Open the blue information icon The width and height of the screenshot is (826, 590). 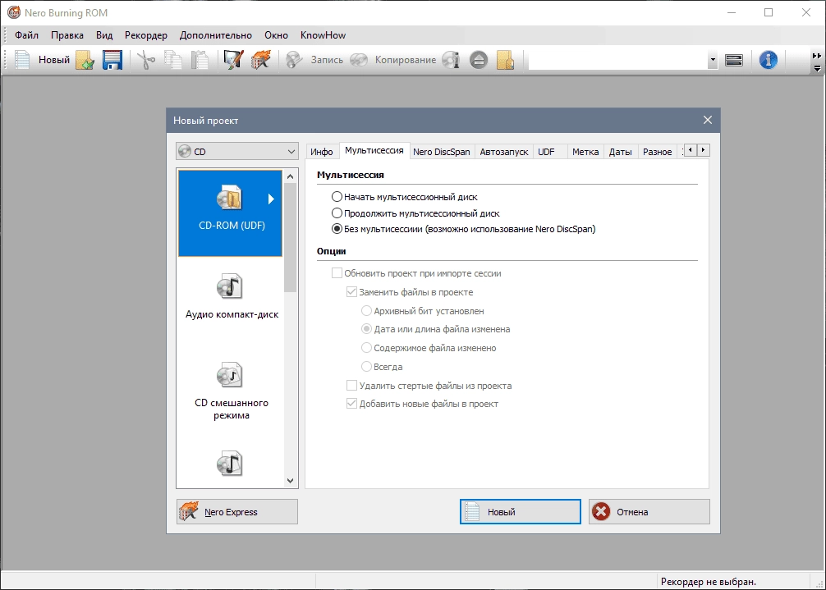coord(768,60)
